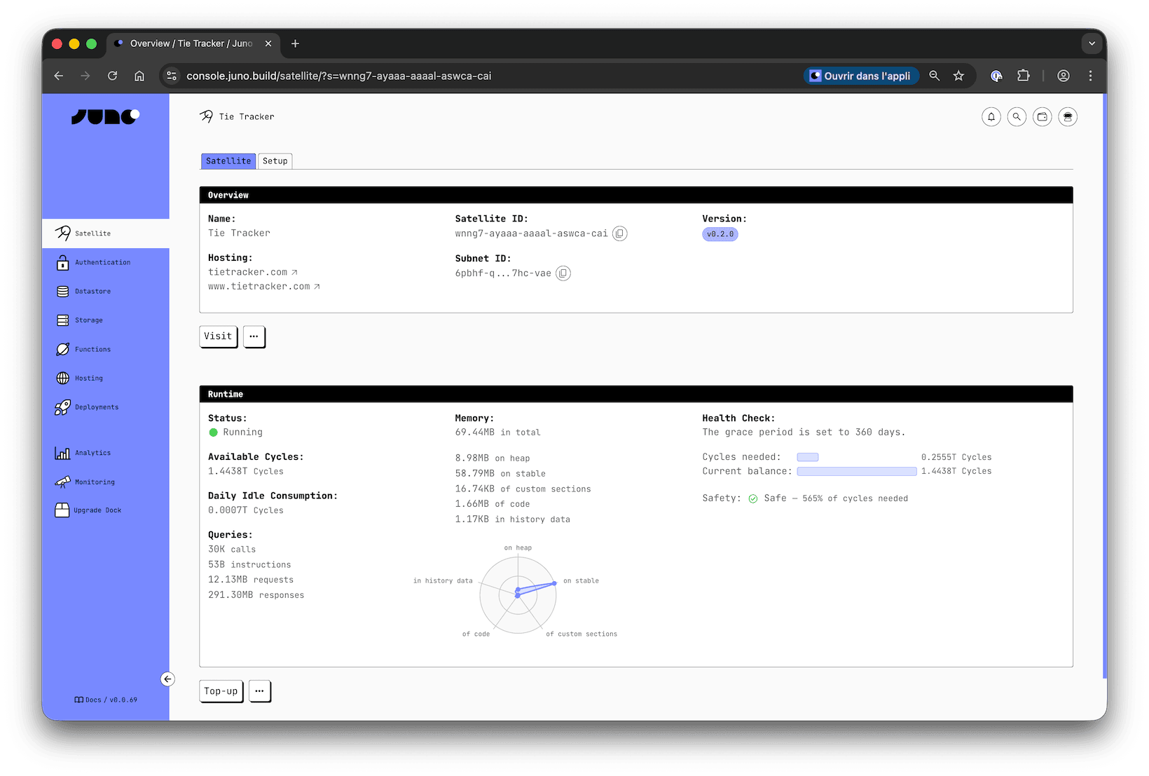
Task: Open the Upgrade Dock
Action: (x=98, y=510)
